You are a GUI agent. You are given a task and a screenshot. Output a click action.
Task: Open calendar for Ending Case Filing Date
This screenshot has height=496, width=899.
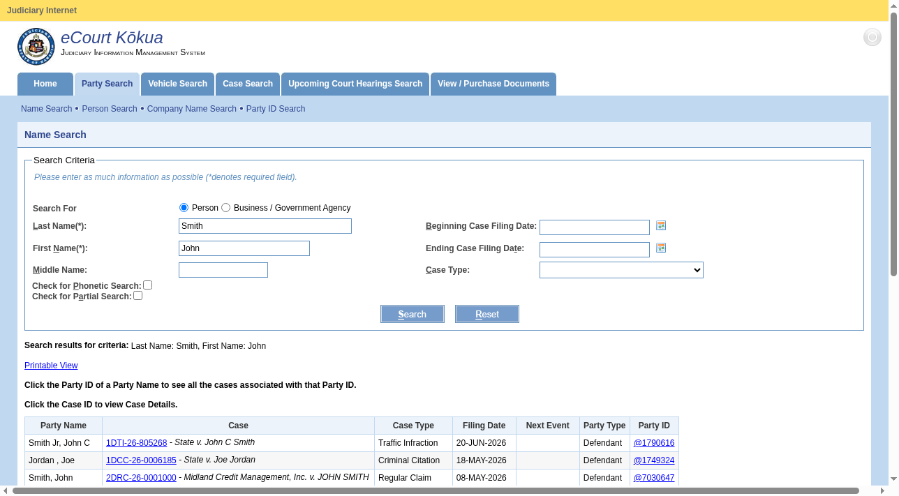[x=661, y=248]
